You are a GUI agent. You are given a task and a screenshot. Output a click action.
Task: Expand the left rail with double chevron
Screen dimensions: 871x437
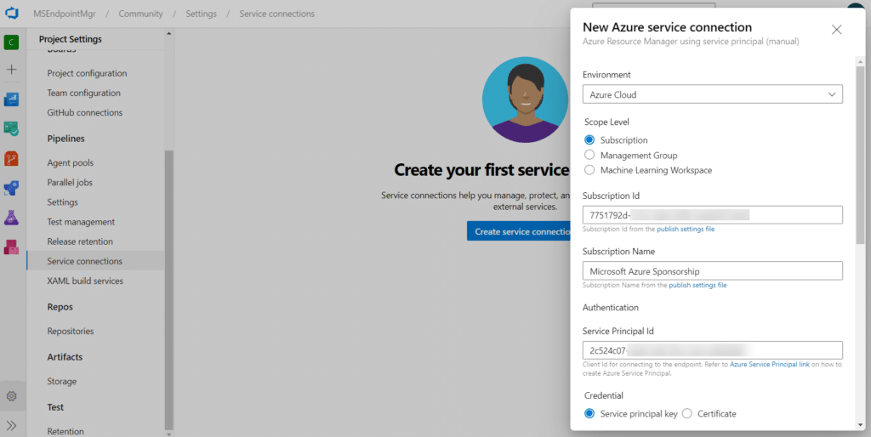click(11, 426)
